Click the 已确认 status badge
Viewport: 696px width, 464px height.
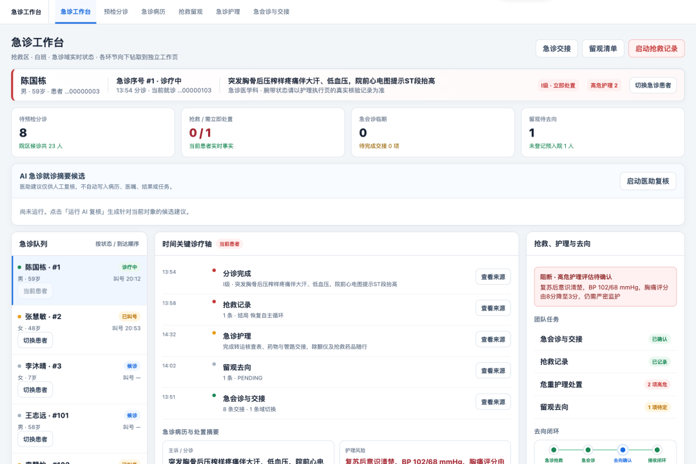pos(659,339)
